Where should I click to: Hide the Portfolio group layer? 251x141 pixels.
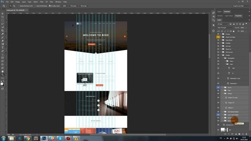(x=218, y=43)
